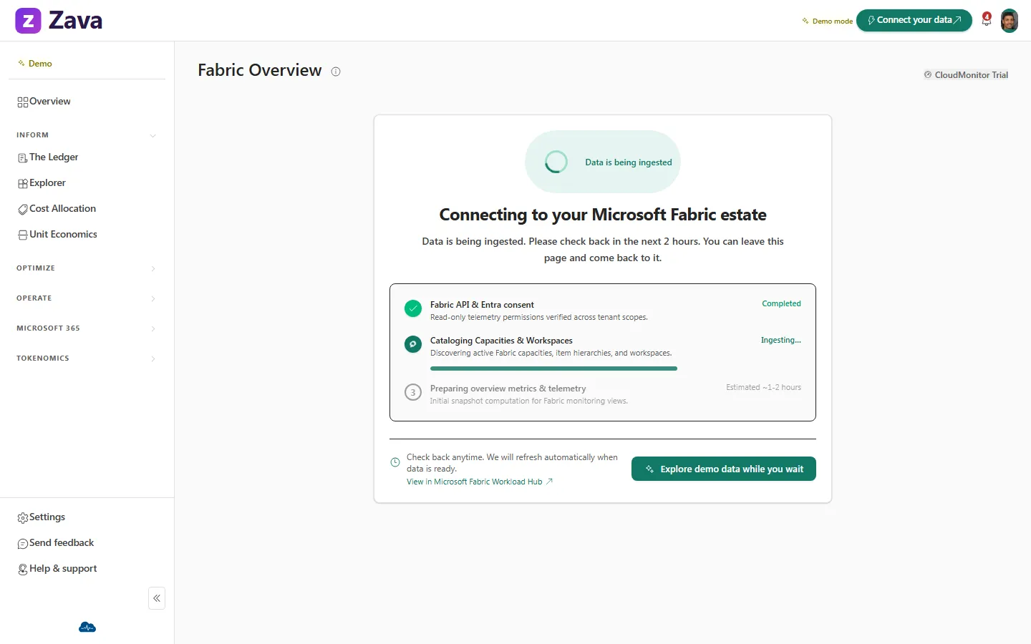Open The Ledger page
Image resolution: width=1031 pixels, height=644 pixels.
click(x=87, y=157)
